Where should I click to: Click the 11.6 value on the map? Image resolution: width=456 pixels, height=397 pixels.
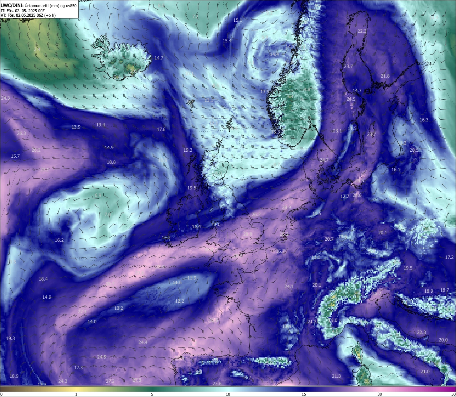177,283
